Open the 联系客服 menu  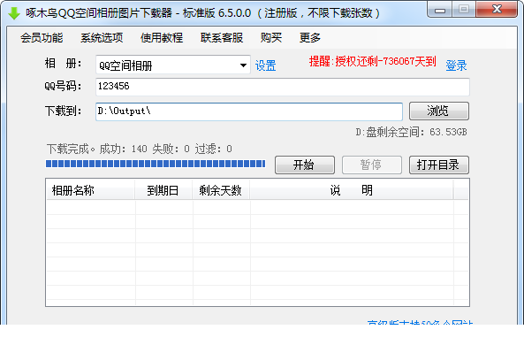click(222, 38)
